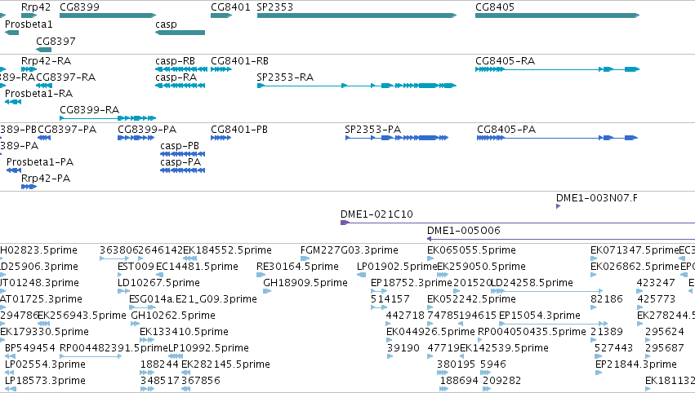
Task: Select EST EK184552.5prime label
Action: click(227, 250)
